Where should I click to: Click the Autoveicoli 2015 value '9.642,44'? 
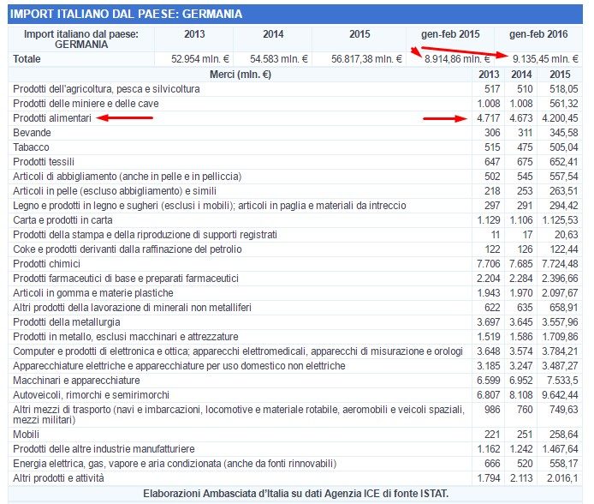click(x=560, y=395)
